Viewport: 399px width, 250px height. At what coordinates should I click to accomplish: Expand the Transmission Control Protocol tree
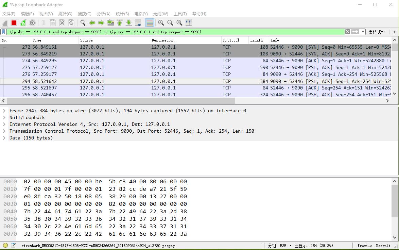[x=4, y=131]
